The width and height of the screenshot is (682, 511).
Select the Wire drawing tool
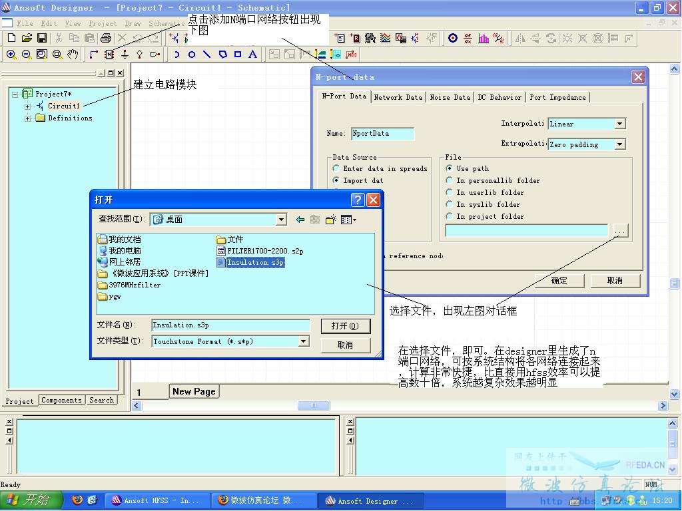(x=93, y=55)
